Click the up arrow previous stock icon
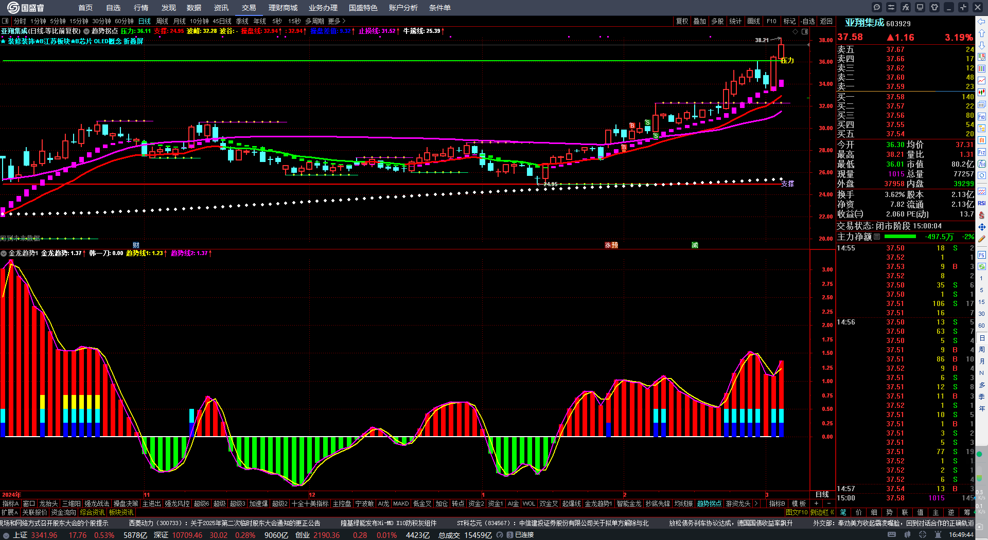 tap(982, 33)
